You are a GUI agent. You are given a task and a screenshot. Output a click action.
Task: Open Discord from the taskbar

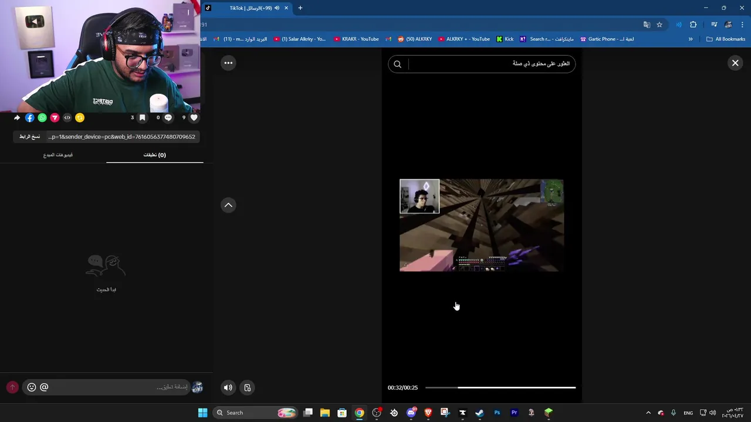point(411,413)
